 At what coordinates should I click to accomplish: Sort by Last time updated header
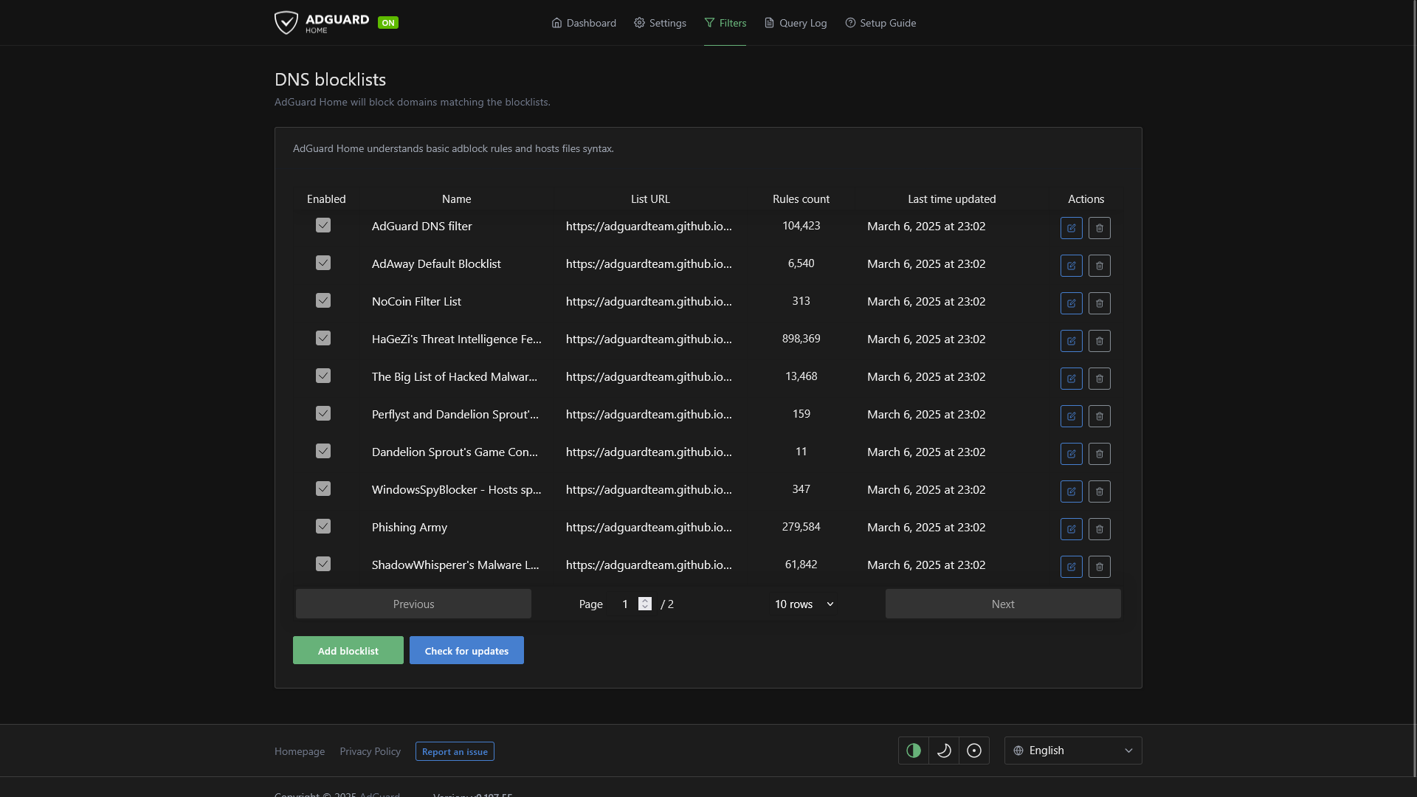pos(952,199)
